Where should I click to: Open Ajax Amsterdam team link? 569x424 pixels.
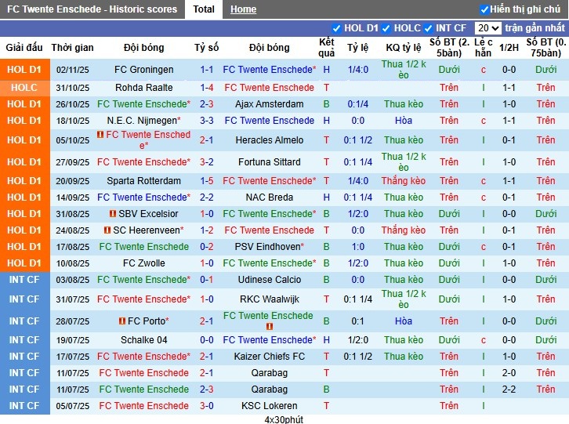[270, 104]
